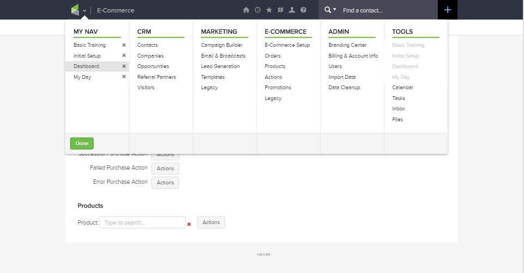
Task: Open E-Commerce Setup menu item
Action: [288, 45]
